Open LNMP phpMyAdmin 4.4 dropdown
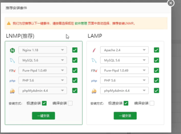The width and height of the screenshot is (181, 134). (43, 90)
